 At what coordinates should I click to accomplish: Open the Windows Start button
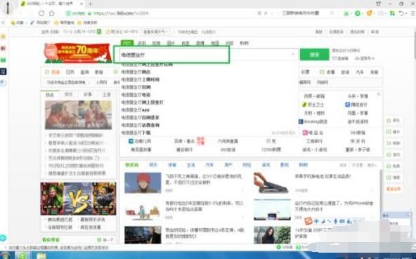click(6, 255)
